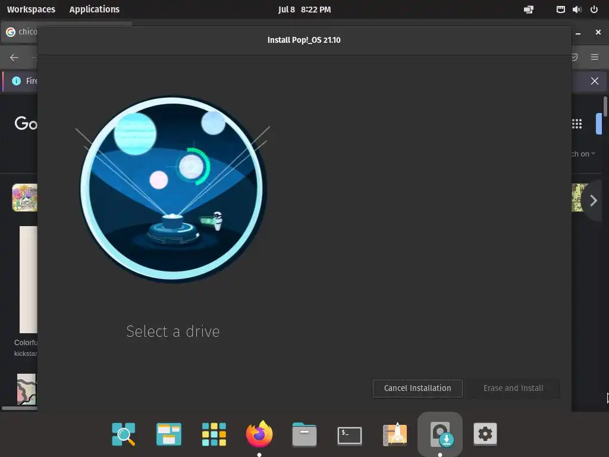Launch the search launcher dock icon
Image resolution: width=609 pixels, height=457 pixels.
124,434
